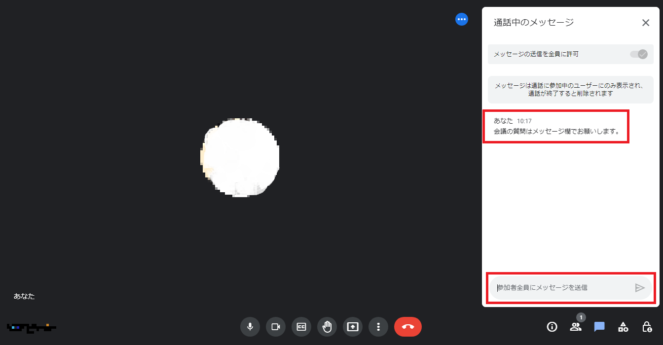The image size is (663, 345).
Task: Click the blue three-dot indicator above the video
Action: click(462, 19)
